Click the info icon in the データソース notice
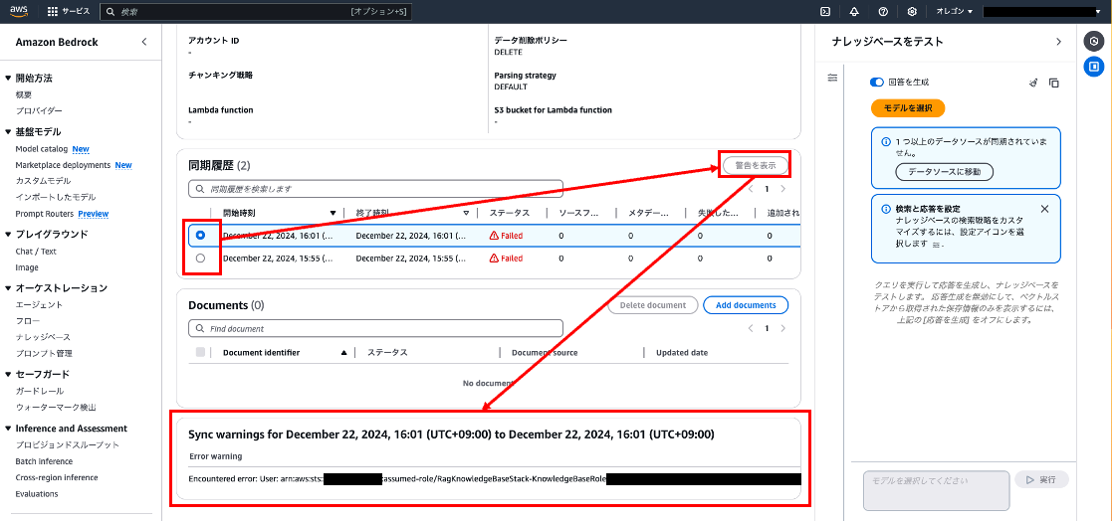Viewport: 1112px width, 521px height. pyautogui.click(x=885, y=141)
